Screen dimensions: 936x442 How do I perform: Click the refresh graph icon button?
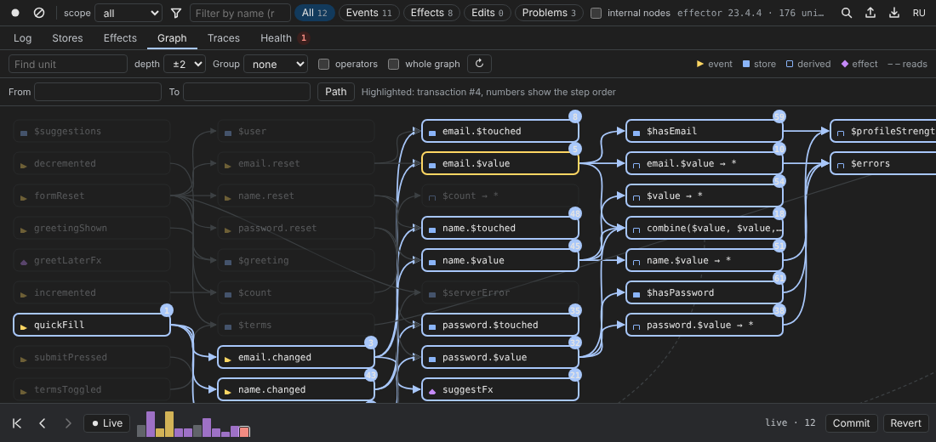[x=479, y=64]
